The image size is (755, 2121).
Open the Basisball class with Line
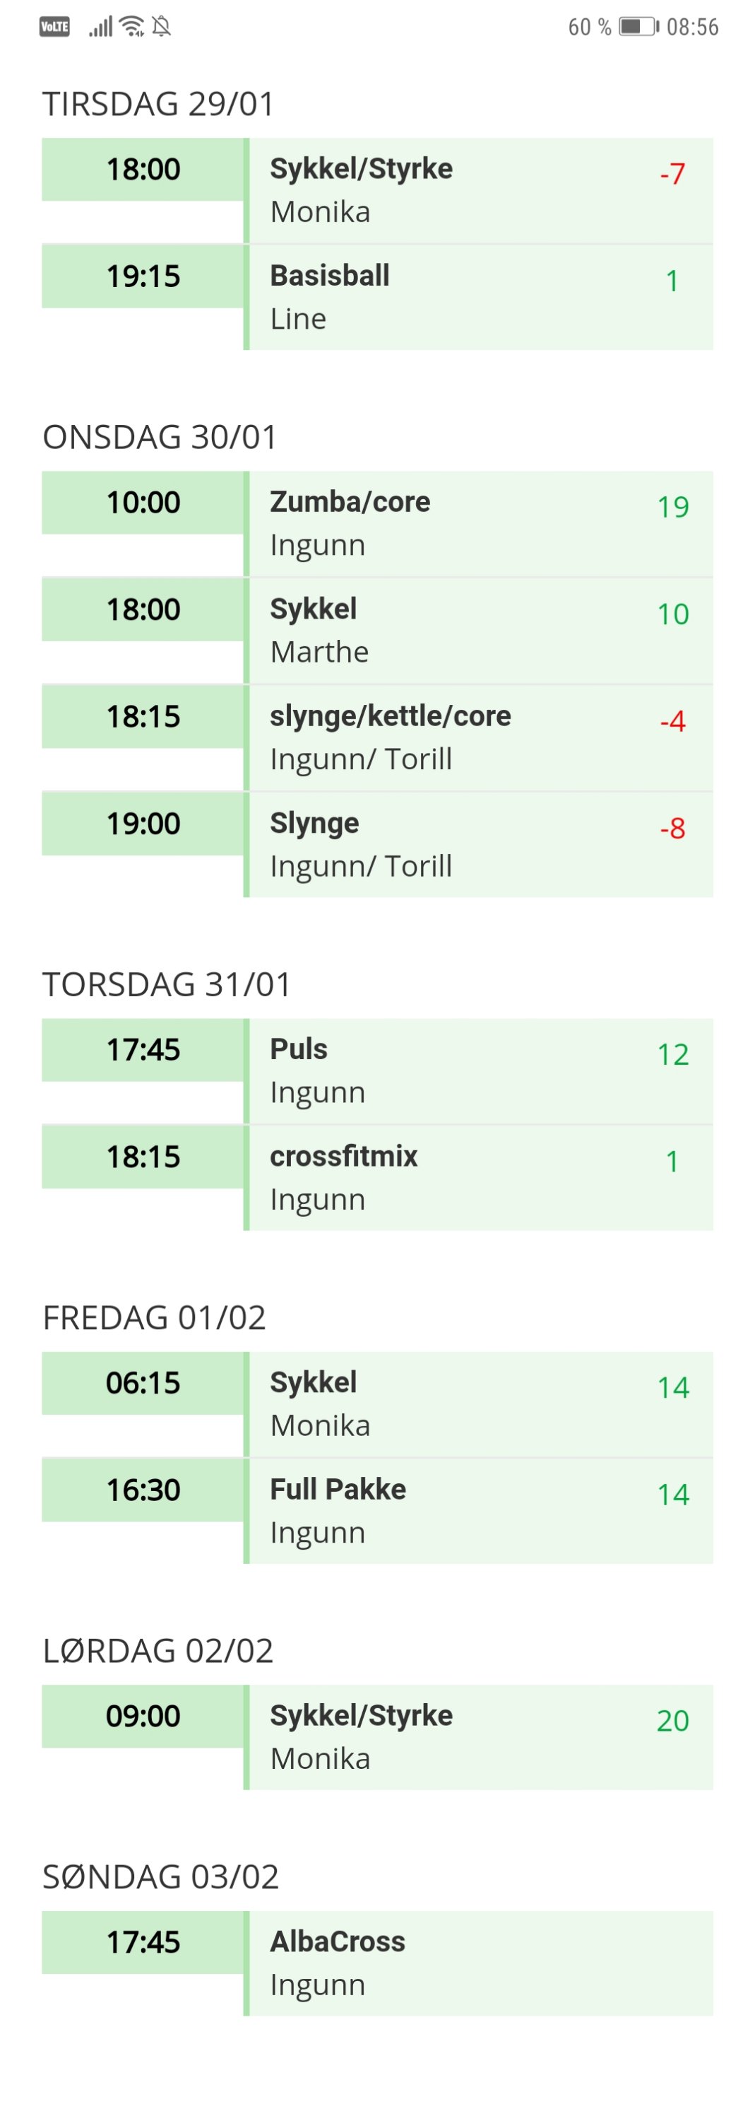tap(460, 297)
